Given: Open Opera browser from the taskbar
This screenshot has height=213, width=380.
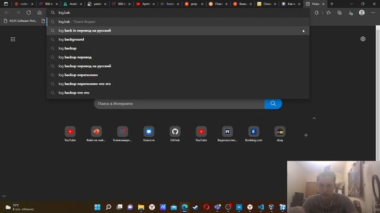Looking at the screenshot, I should point(206,207).
